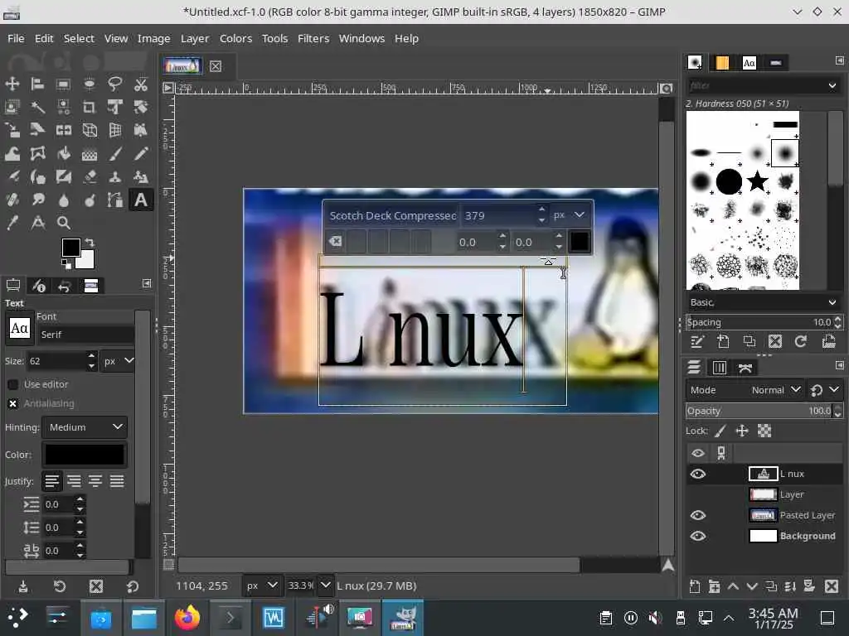849x636 pixels.
Task: Toggle the Antialiasing checkbox
Action: pos(13,403)
